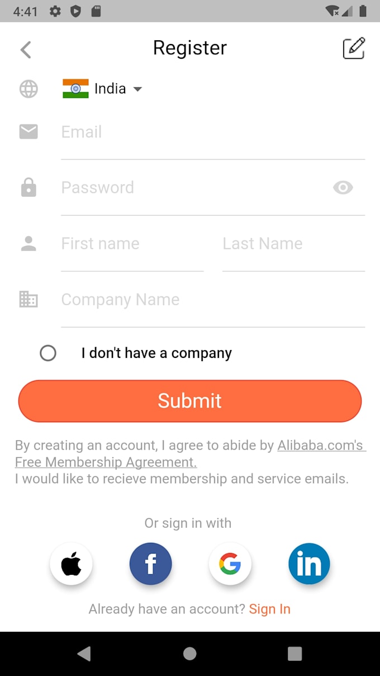Tap the back arrow icon
This screenshot has height=676, width=380.
26,49
